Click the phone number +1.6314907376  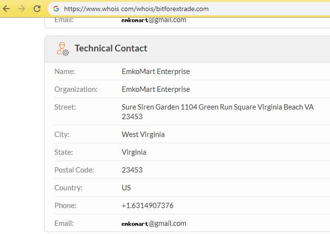click(147, 206)
